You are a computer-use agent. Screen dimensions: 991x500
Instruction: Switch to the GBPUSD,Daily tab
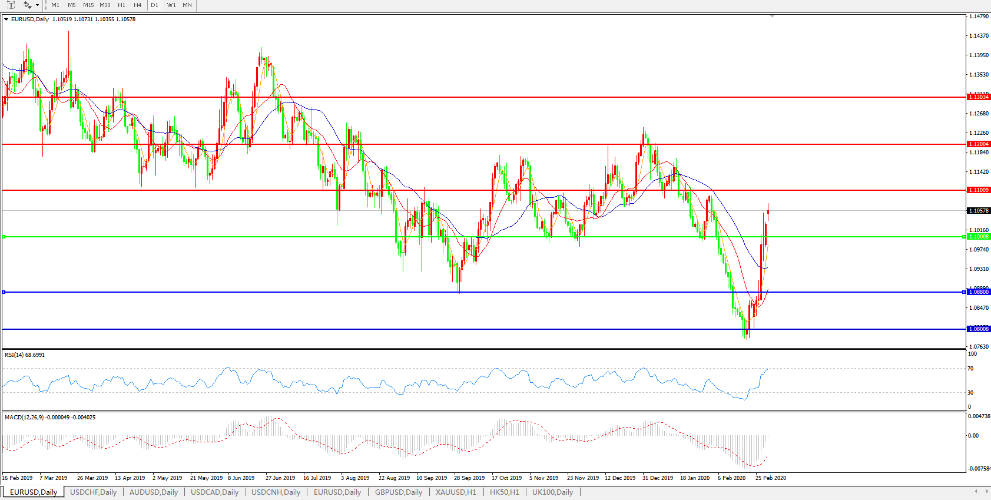pyautogui.click(x=398, y=492)
